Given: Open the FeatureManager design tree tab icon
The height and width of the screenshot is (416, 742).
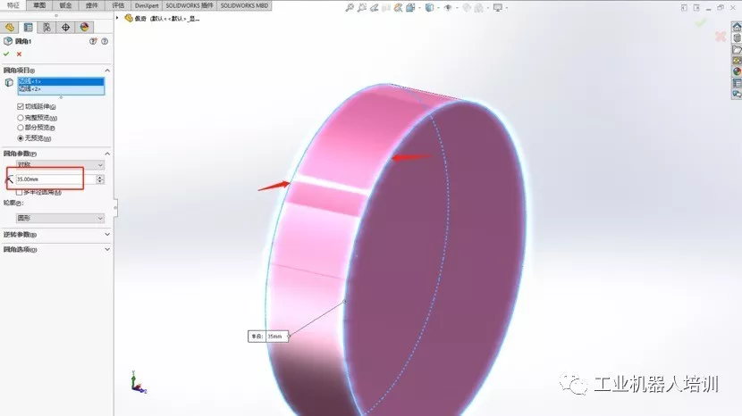Looking at the screenshot, I should coord(10,28).
